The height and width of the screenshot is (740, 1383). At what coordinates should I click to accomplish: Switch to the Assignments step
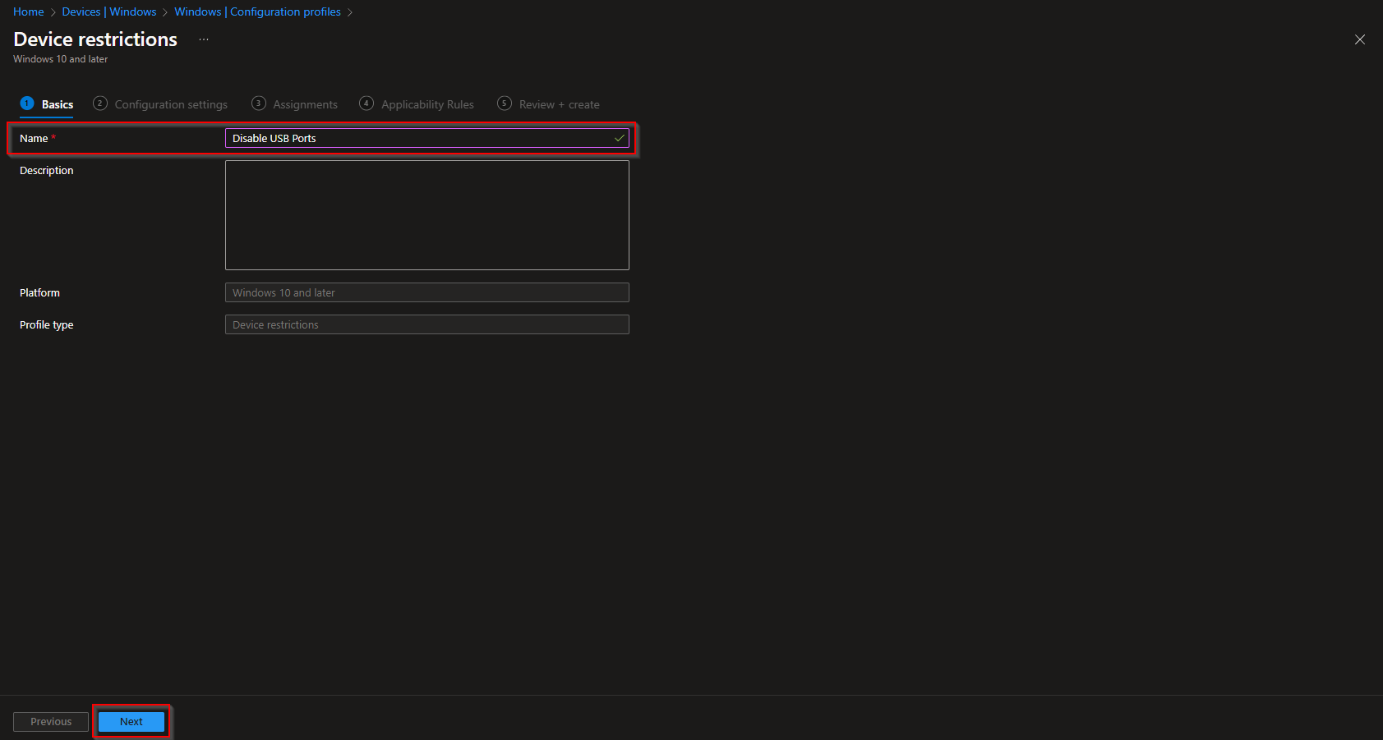(x=305, y=103)
